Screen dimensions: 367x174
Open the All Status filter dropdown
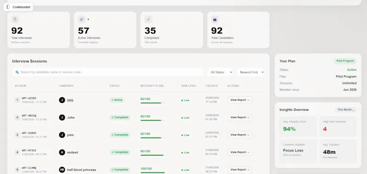[220, 72]
